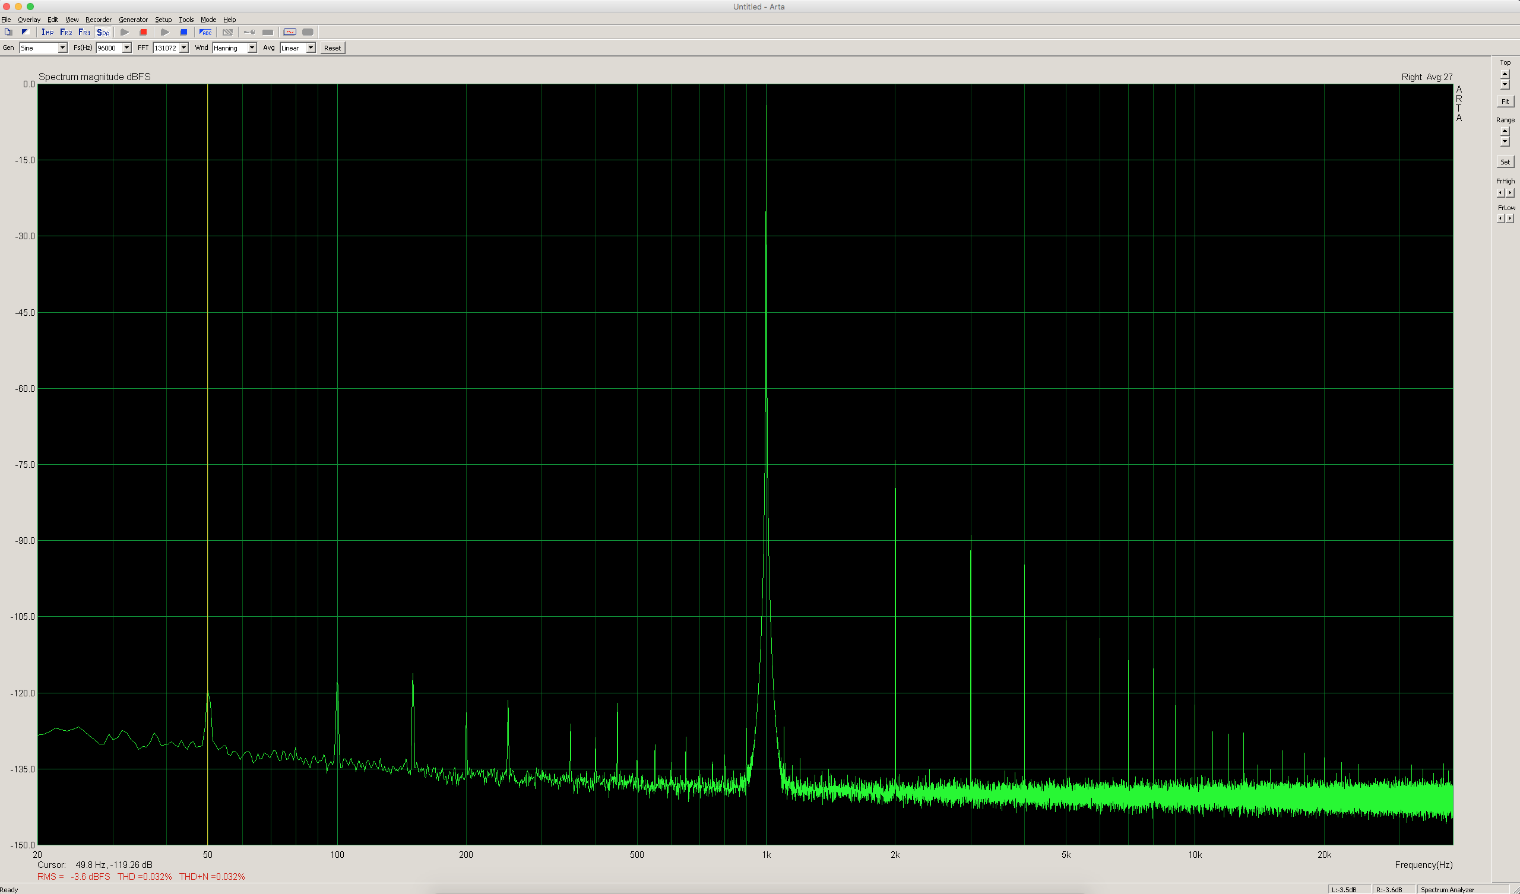
Task: Open the Wnd Hanning window dropdown
Action: (x=252, y=48)
